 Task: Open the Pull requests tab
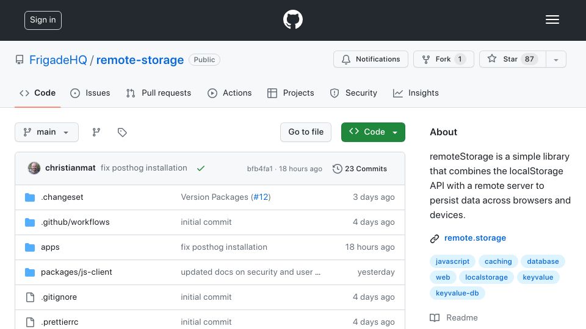click(159, 93)
